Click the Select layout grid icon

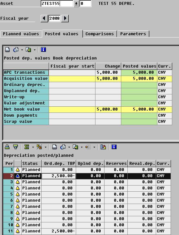point(88,147)
